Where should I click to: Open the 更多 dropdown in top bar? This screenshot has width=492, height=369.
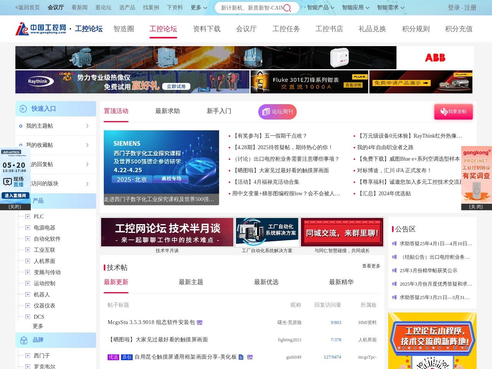199,8
